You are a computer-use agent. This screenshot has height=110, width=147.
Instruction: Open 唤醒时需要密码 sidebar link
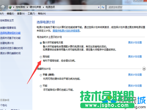point(8,28)
